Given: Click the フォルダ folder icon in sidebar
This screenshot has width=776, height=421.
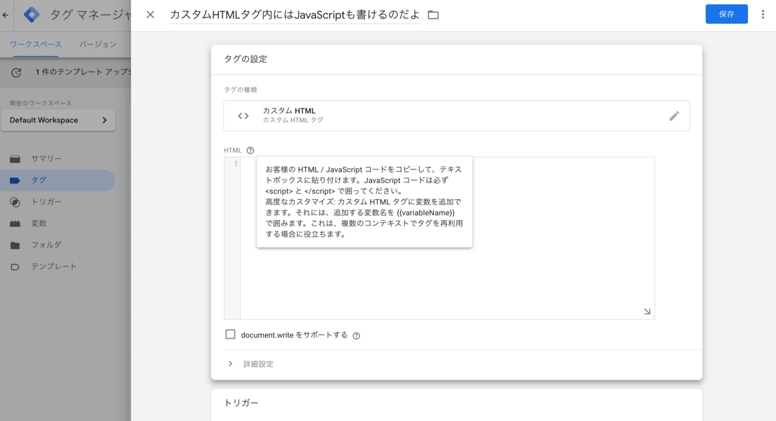Looking at the screenshot, I should pyautogui.click(x=16, y=245).
